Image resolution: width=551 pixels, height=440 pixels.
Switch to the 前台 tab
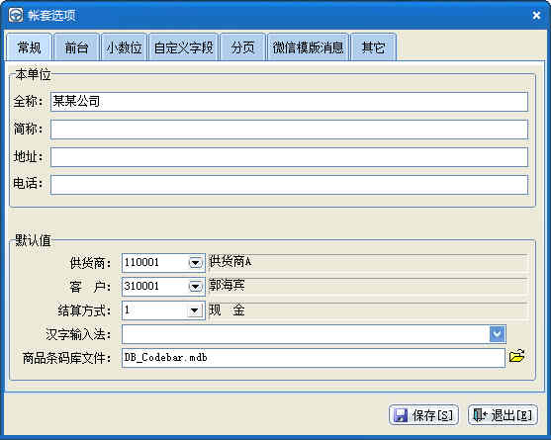[76, 47]
